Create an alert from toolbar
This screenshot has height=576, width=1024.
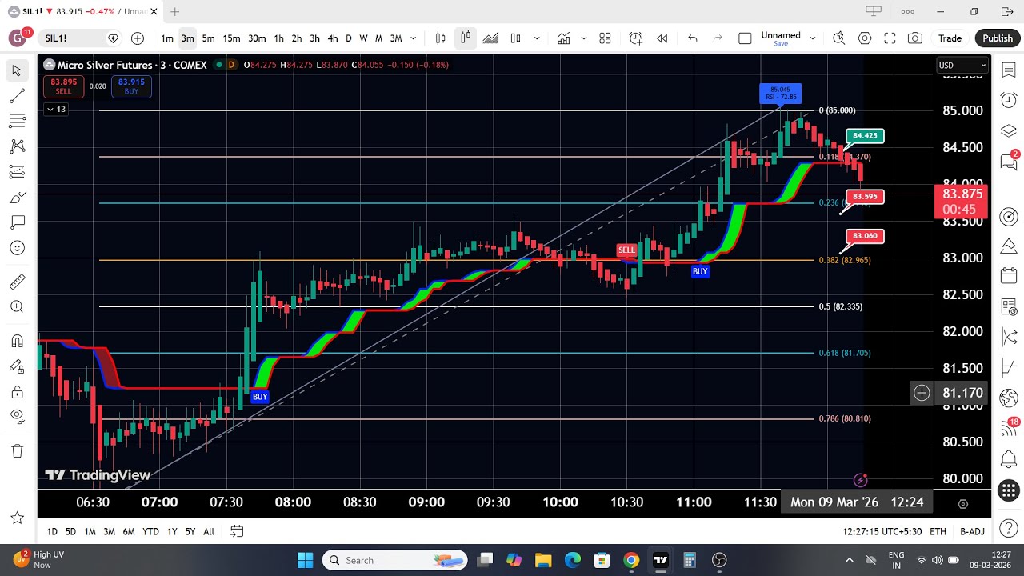pyautogui.click(x=636, y=38)
